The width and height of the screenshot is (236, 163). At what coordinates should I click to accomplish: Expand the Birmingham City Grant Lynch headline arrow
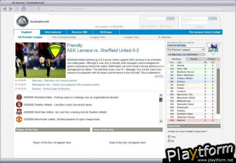pyautogui.click(x=16, y=85)
